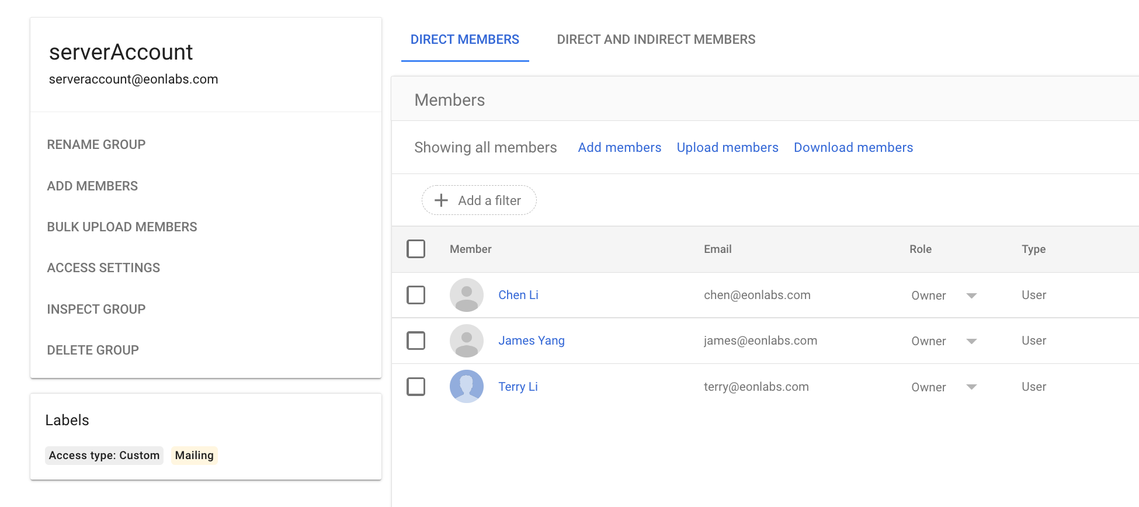Click James Yang's avatar icon

click(466, 341)
